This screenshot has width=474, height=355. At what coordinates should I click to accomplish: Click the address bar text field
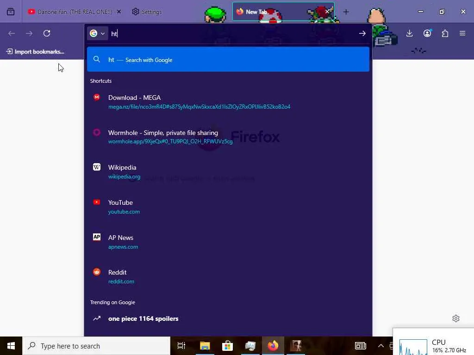click(233, 33)
